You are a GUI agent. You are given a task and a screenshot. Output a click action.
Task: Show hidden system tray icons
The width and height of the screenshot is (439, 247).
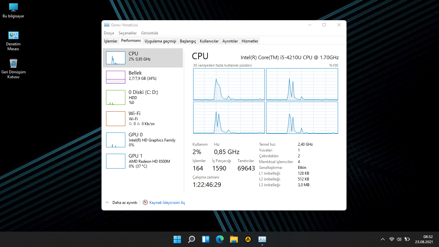click(x=382, y=239)
